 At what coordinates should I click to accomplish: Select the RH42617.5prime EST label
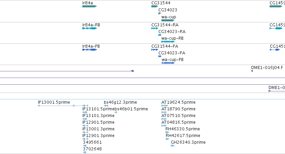[x=183, y=136]
